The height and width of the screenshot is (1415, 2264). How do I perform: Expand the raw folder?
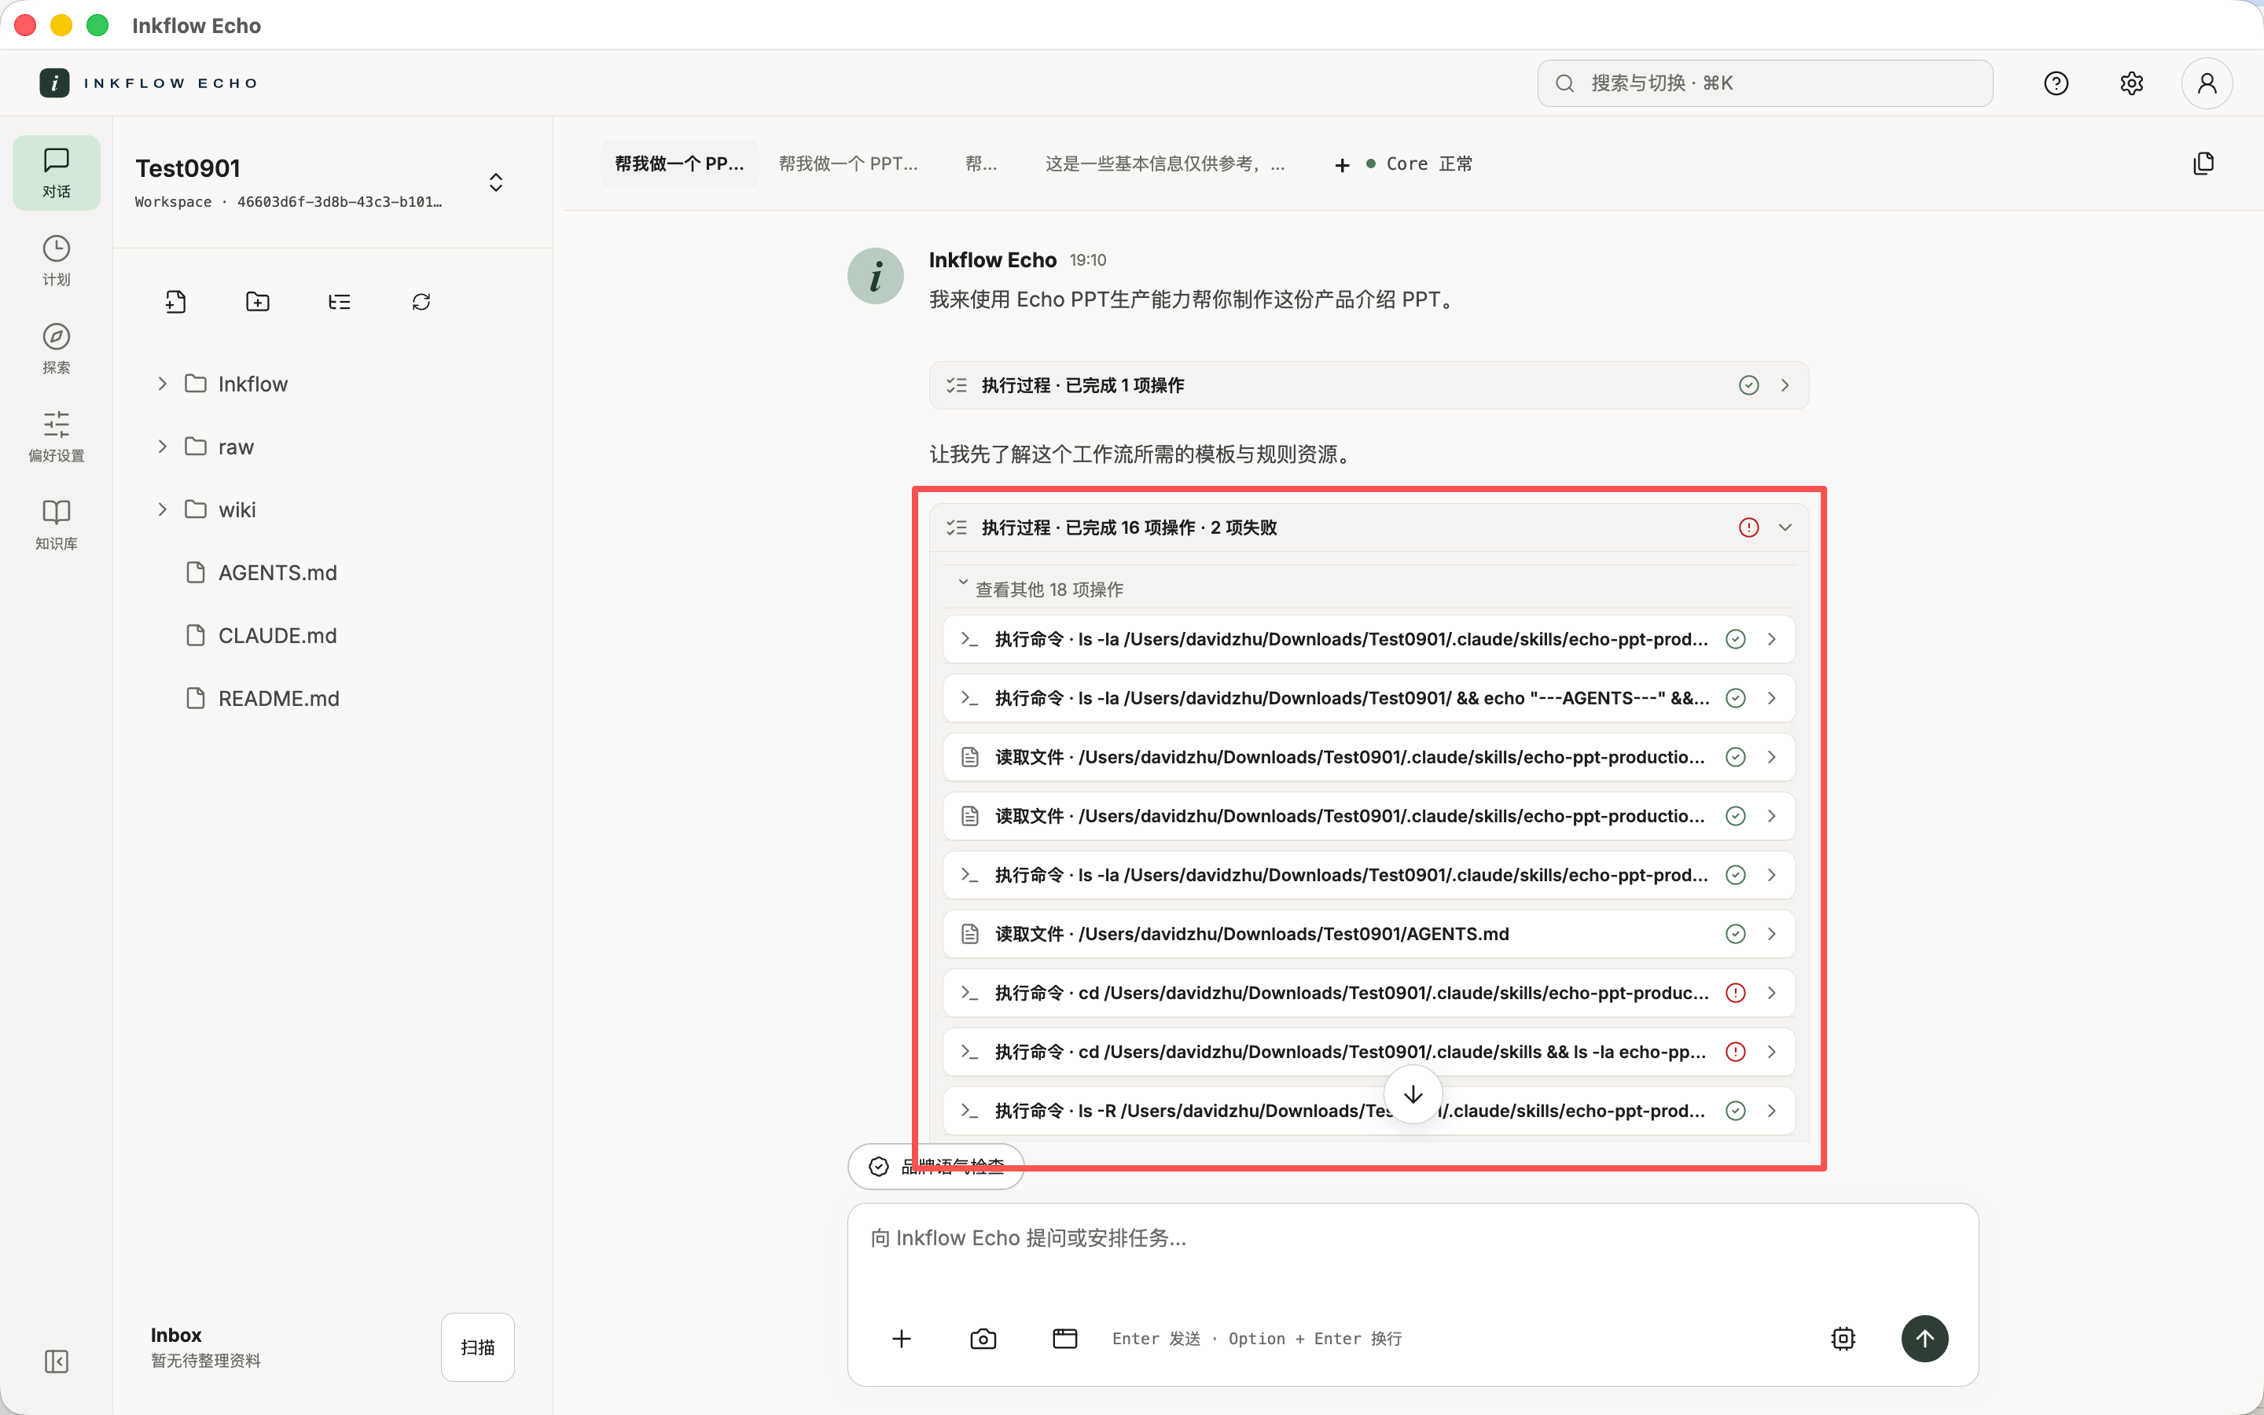coord(162,447)
